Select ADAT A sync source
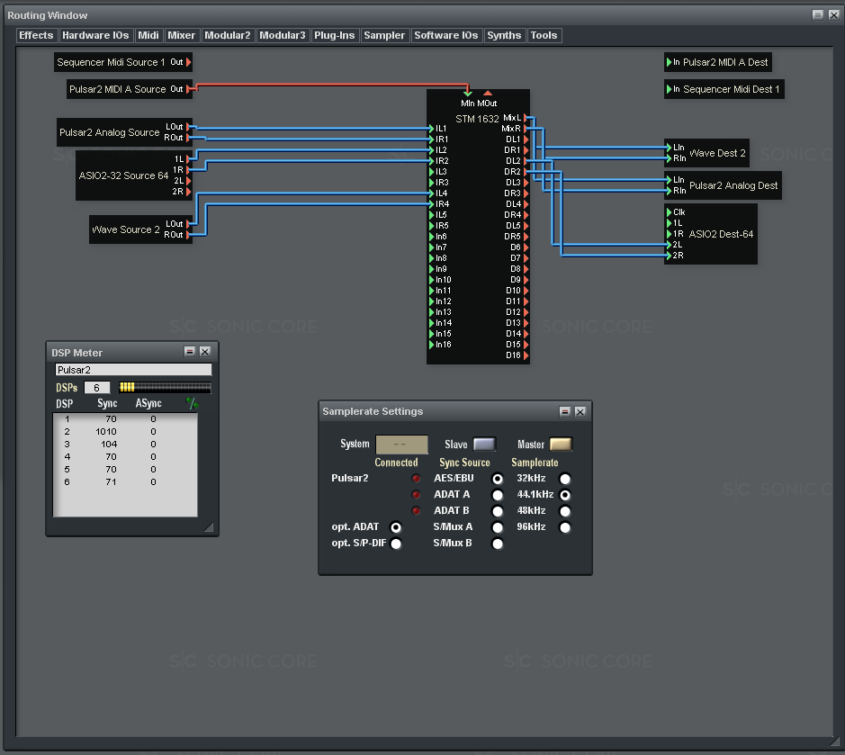Screen dimensions: 845x755 coord(498,495)
